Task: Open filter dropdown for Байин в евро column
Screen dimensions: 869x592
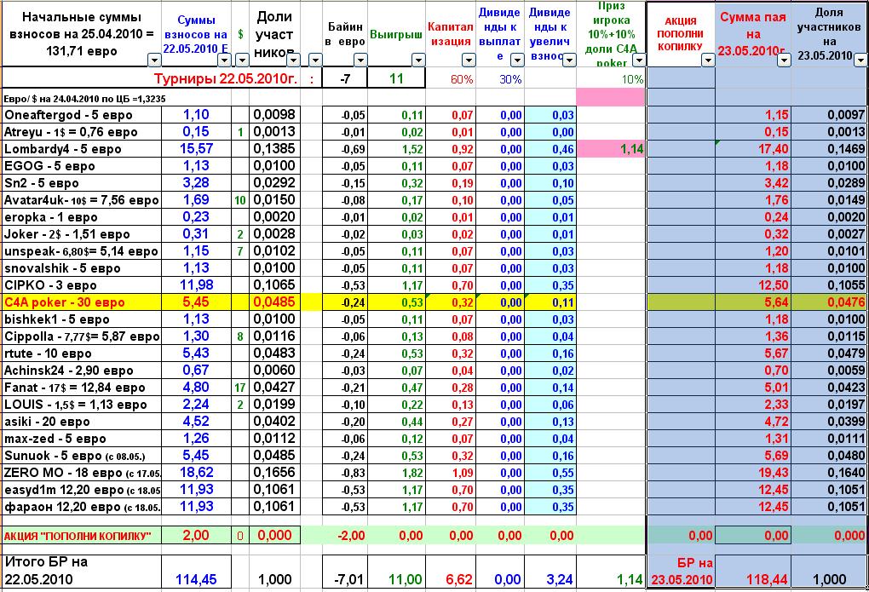Action: click(360, 60)
